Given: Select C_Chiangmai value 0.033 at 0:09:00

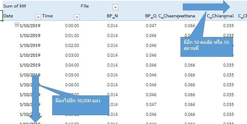Looking at the screenshot, I should [228, 114].
